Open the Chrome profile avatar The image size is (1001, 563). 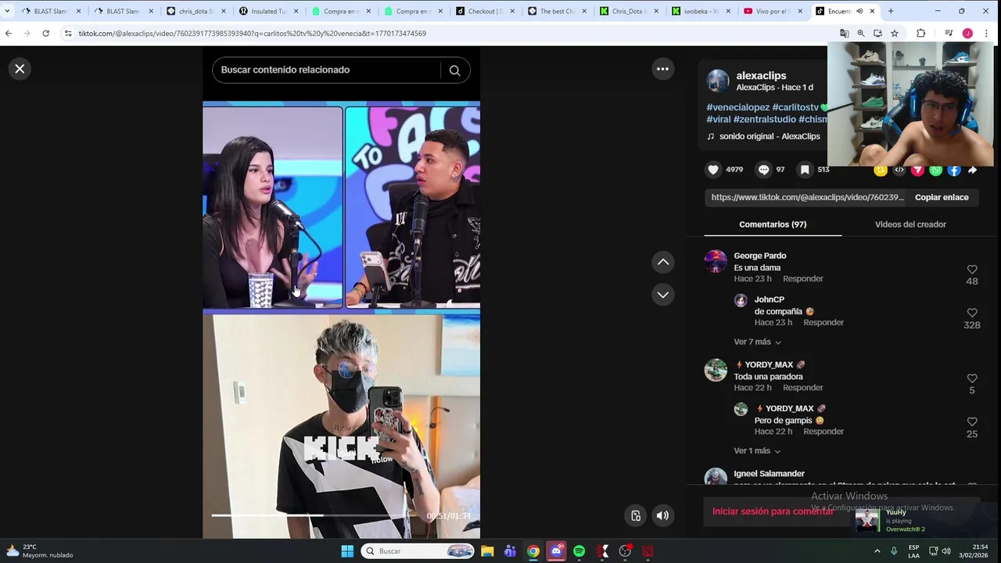click(967, 34)
